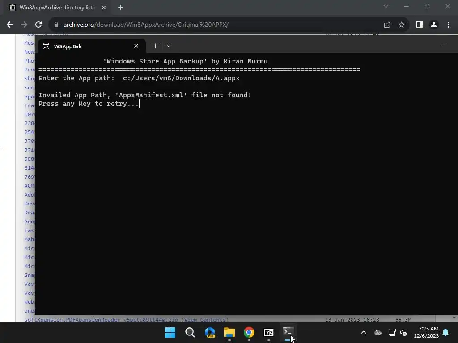Viewport: 458px width, 343px height.
Task: Open a new Chrome tab
Action: pos(121,8)
